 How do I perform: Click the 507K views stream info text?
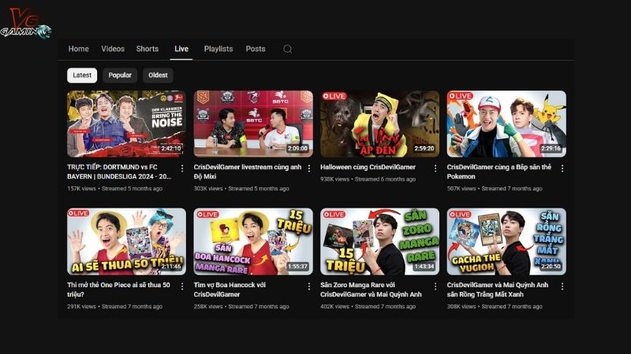click(495, 188)
